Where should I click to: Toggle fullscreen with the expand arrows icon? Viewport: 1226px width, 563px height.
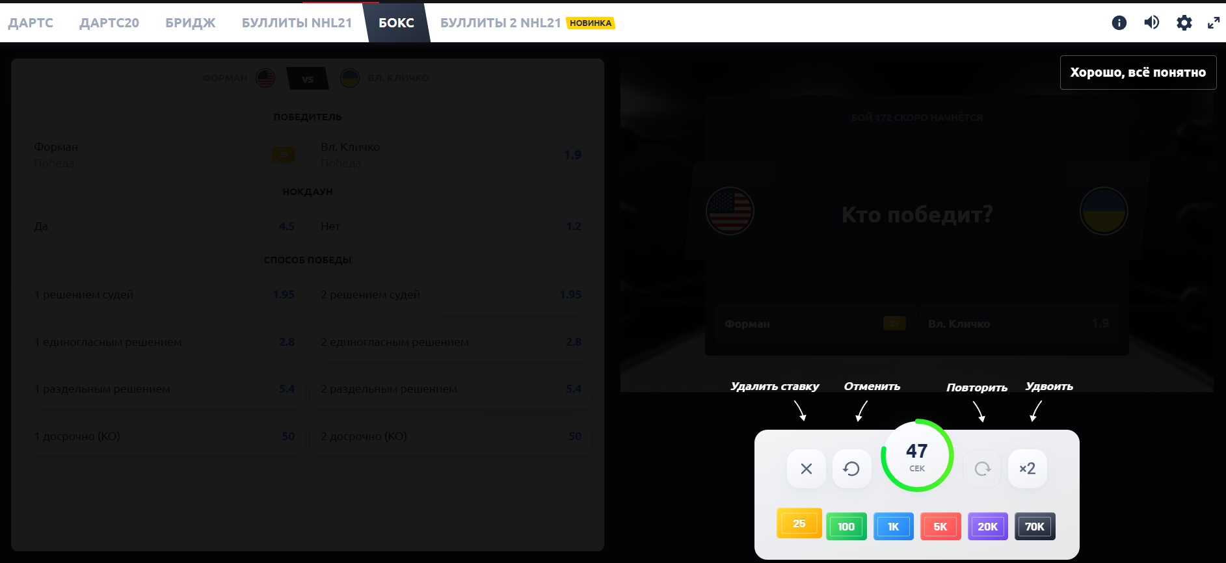pyautogui.click(x=1213, y=23)
